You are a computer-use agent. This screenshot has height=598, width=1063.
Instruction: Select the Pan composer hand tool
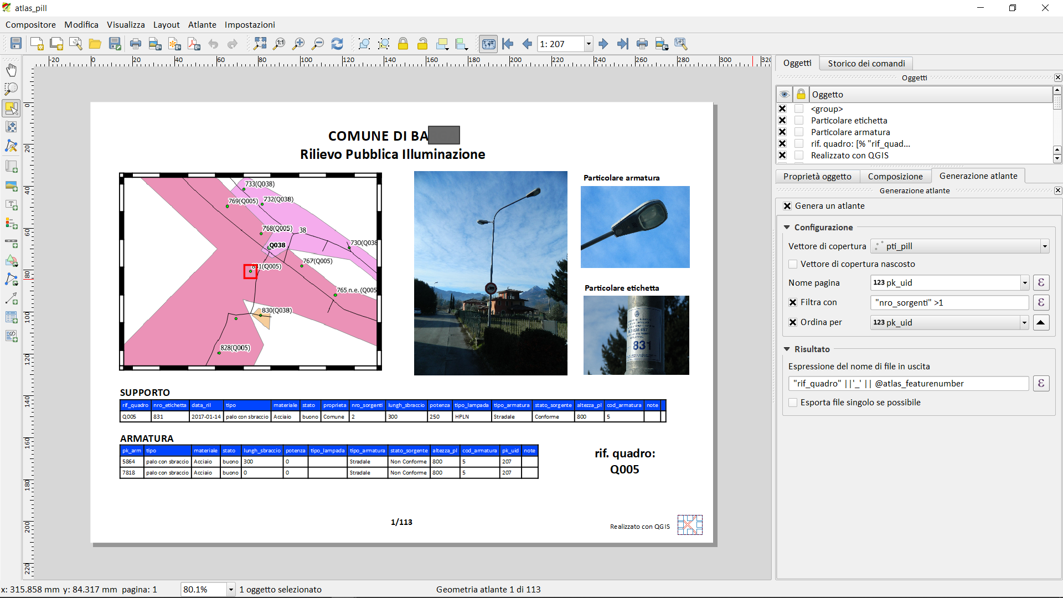click(x=11, y=70)
